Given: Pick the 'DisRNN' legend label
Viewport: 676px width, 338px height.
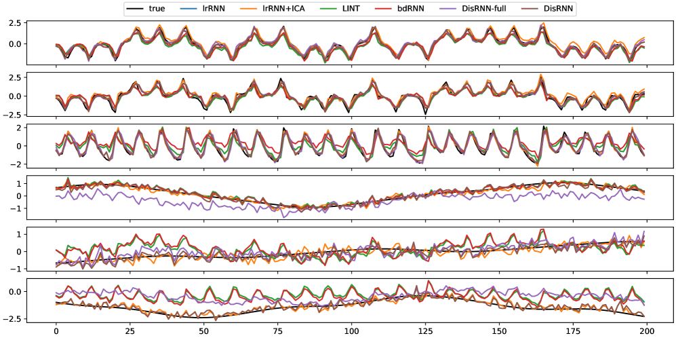Looking at the screenshot, I should click(x=557, y=9).
